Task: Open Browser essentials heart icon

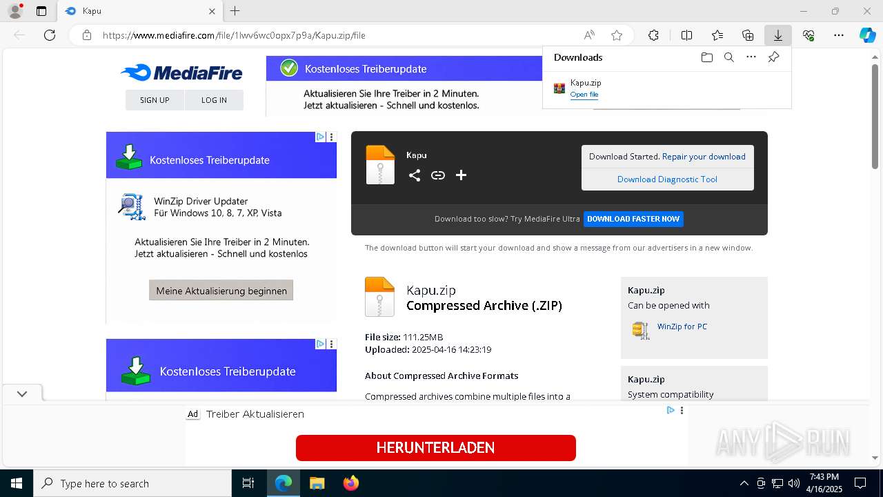Action: click(808, 35)
